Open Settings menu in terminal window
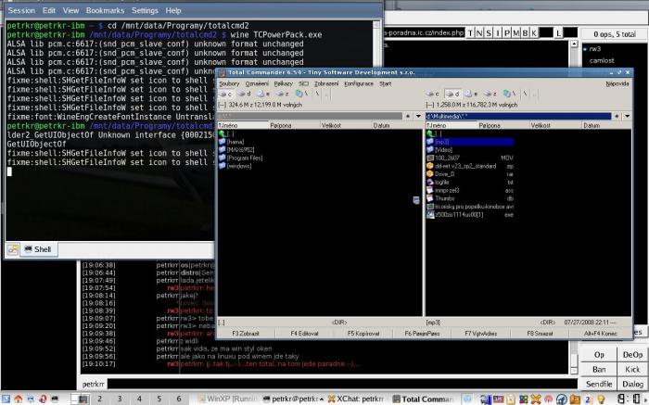Image resolution: width=649 pixels, height=405 pixels. click(145, 10)
